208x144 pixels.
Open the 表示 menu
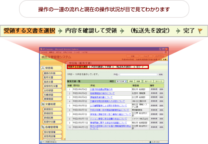tap(59, 52)
